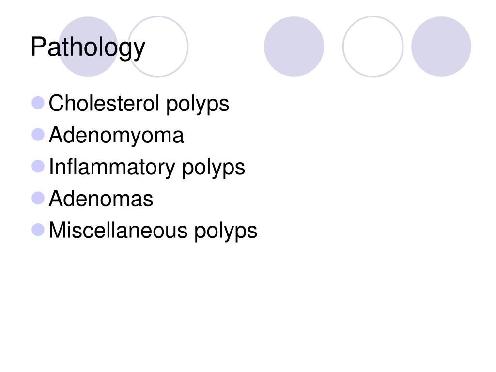Select the filled circle behind the Pathology title
Screen dimensions: 496x372
(x=88, y=46)
